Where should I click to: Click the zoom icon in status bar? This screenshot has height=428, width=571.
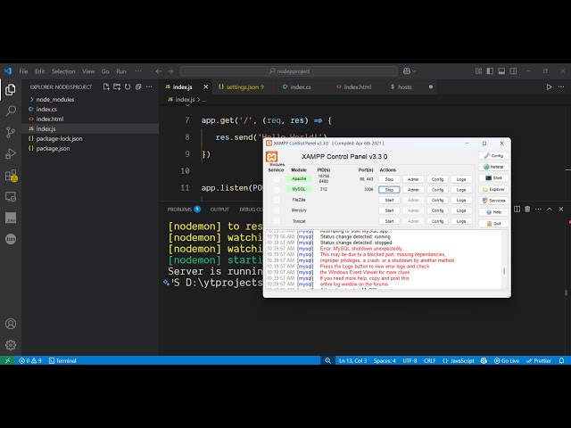click(327, 360)
